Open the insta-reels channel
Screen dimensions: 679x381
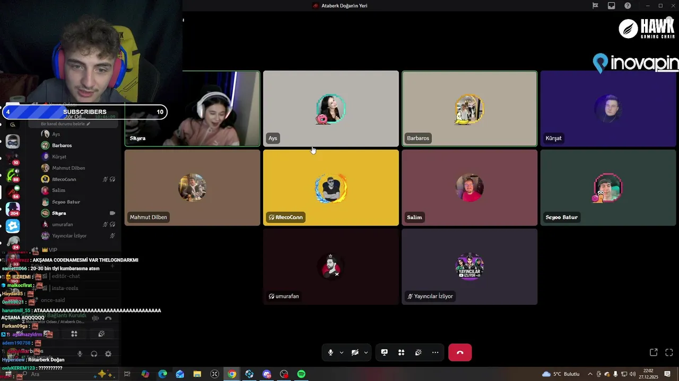point(65,288)
